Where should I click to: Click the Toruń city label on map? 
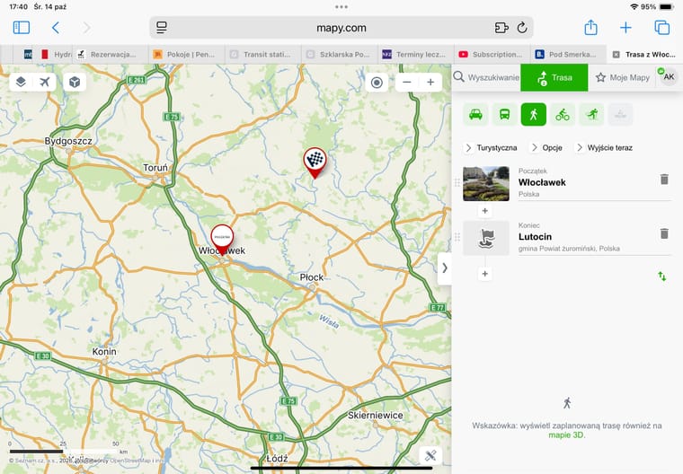click(x=155, y=168)
